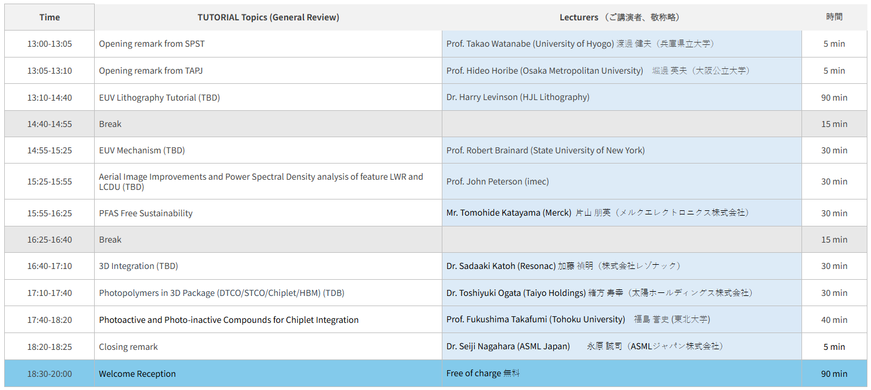Click the Time column header
This screenshot has height=390, width=871.
(x=49, y=17)
